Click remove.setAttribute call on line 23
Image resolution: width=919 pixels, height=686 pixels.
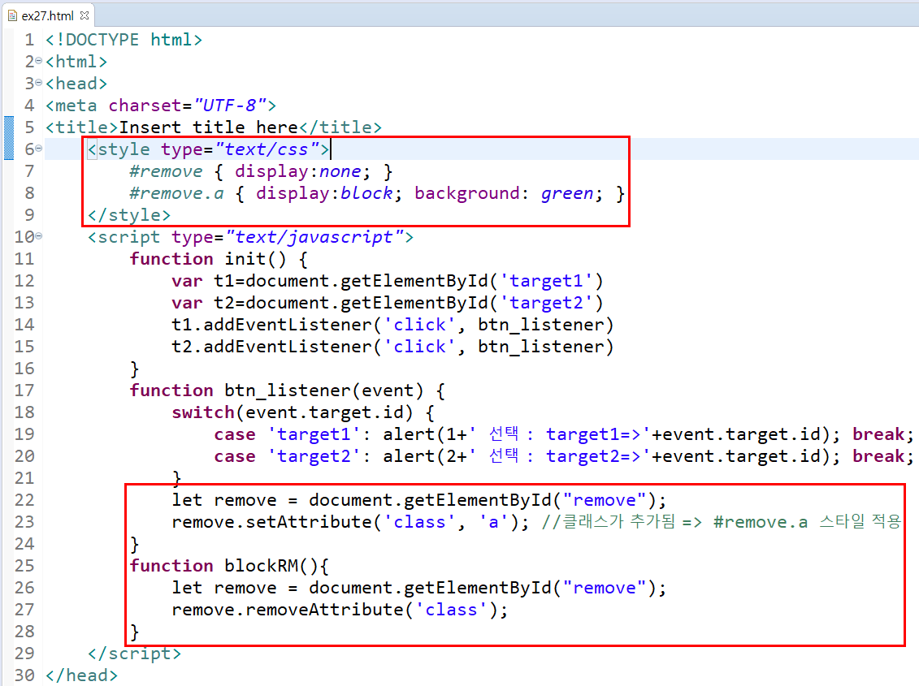350,522
